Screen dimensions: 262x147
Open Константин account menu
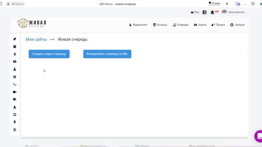237,12
